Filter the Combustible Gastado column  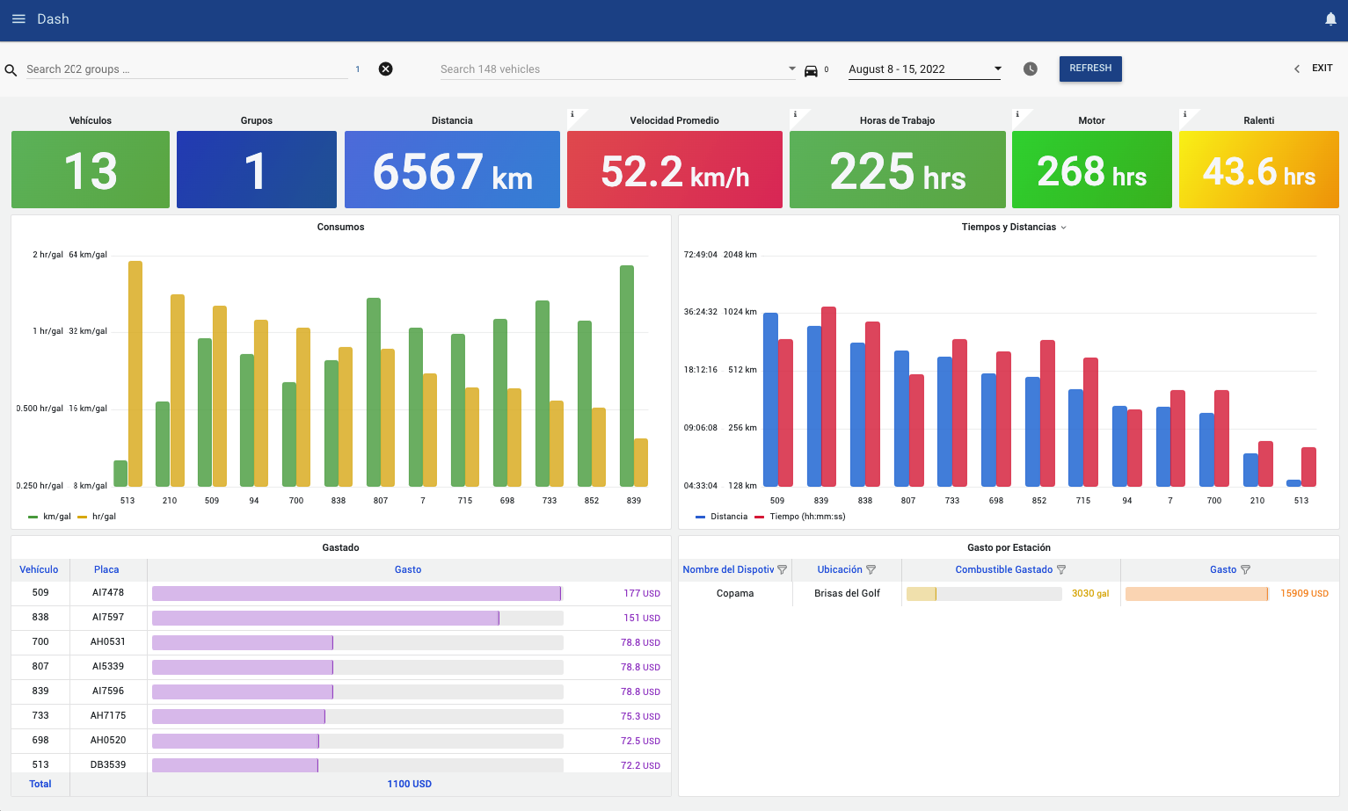[1061, 569]
